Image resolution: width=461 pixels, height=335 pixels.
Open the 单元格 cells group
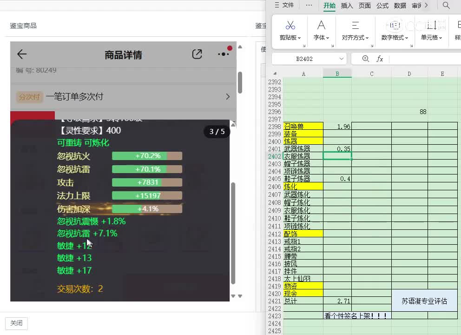pyautogui.click(x=431, y=31)
